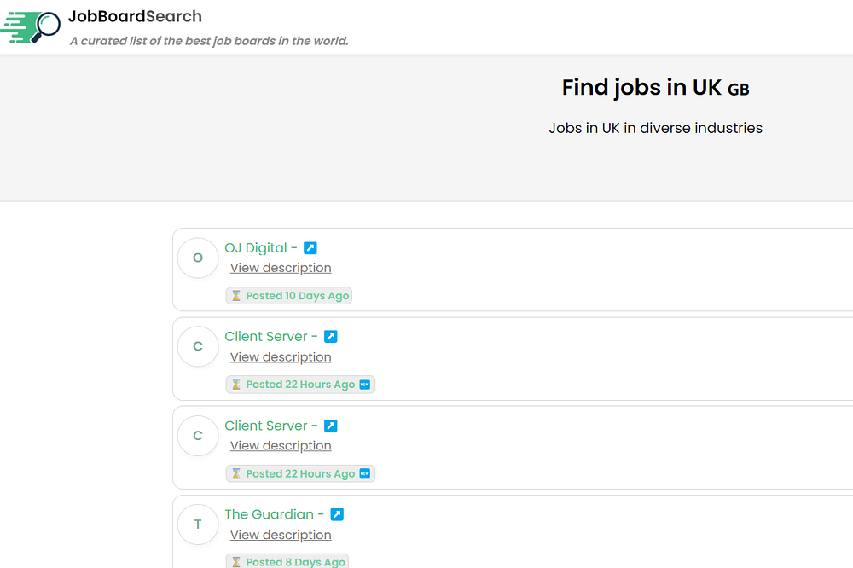853x568 pixels.
Task: Click the Posted 10 Days Ago badge
Action: coord(289,296)
